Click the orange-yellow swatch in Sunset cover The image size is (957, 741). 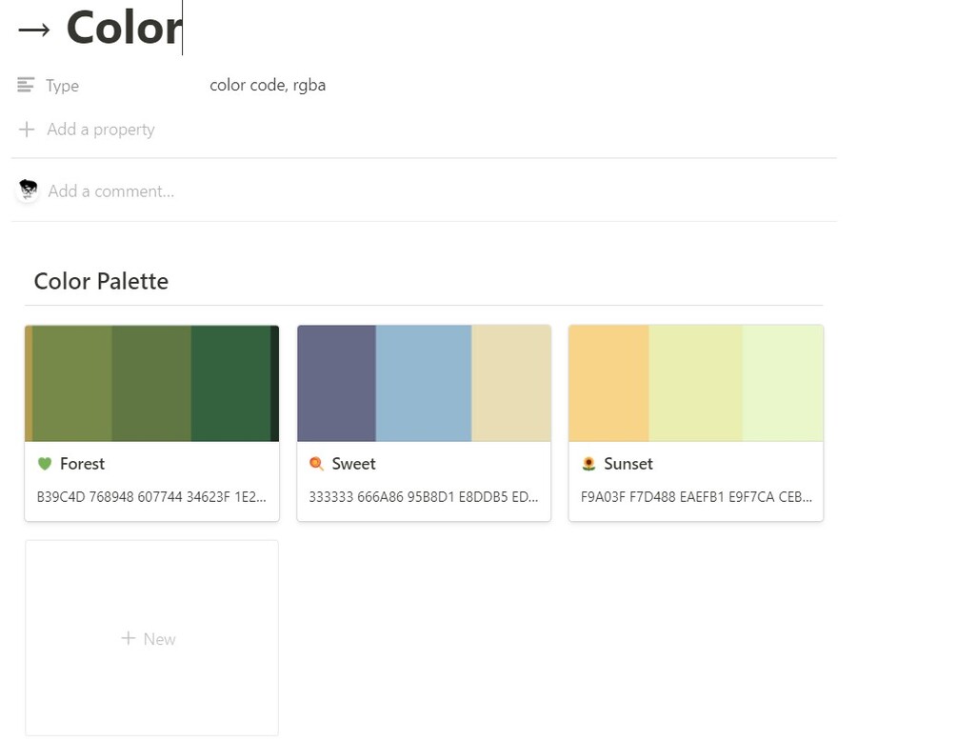[x=608, y=383]
